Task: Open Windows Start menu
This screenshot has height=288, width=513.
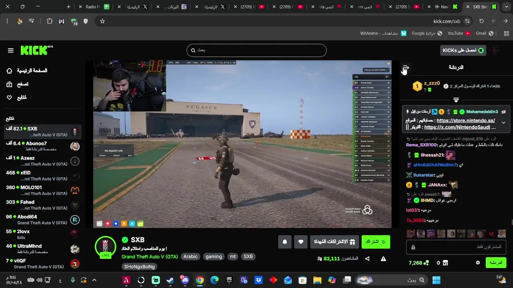Action: point(436,280)
